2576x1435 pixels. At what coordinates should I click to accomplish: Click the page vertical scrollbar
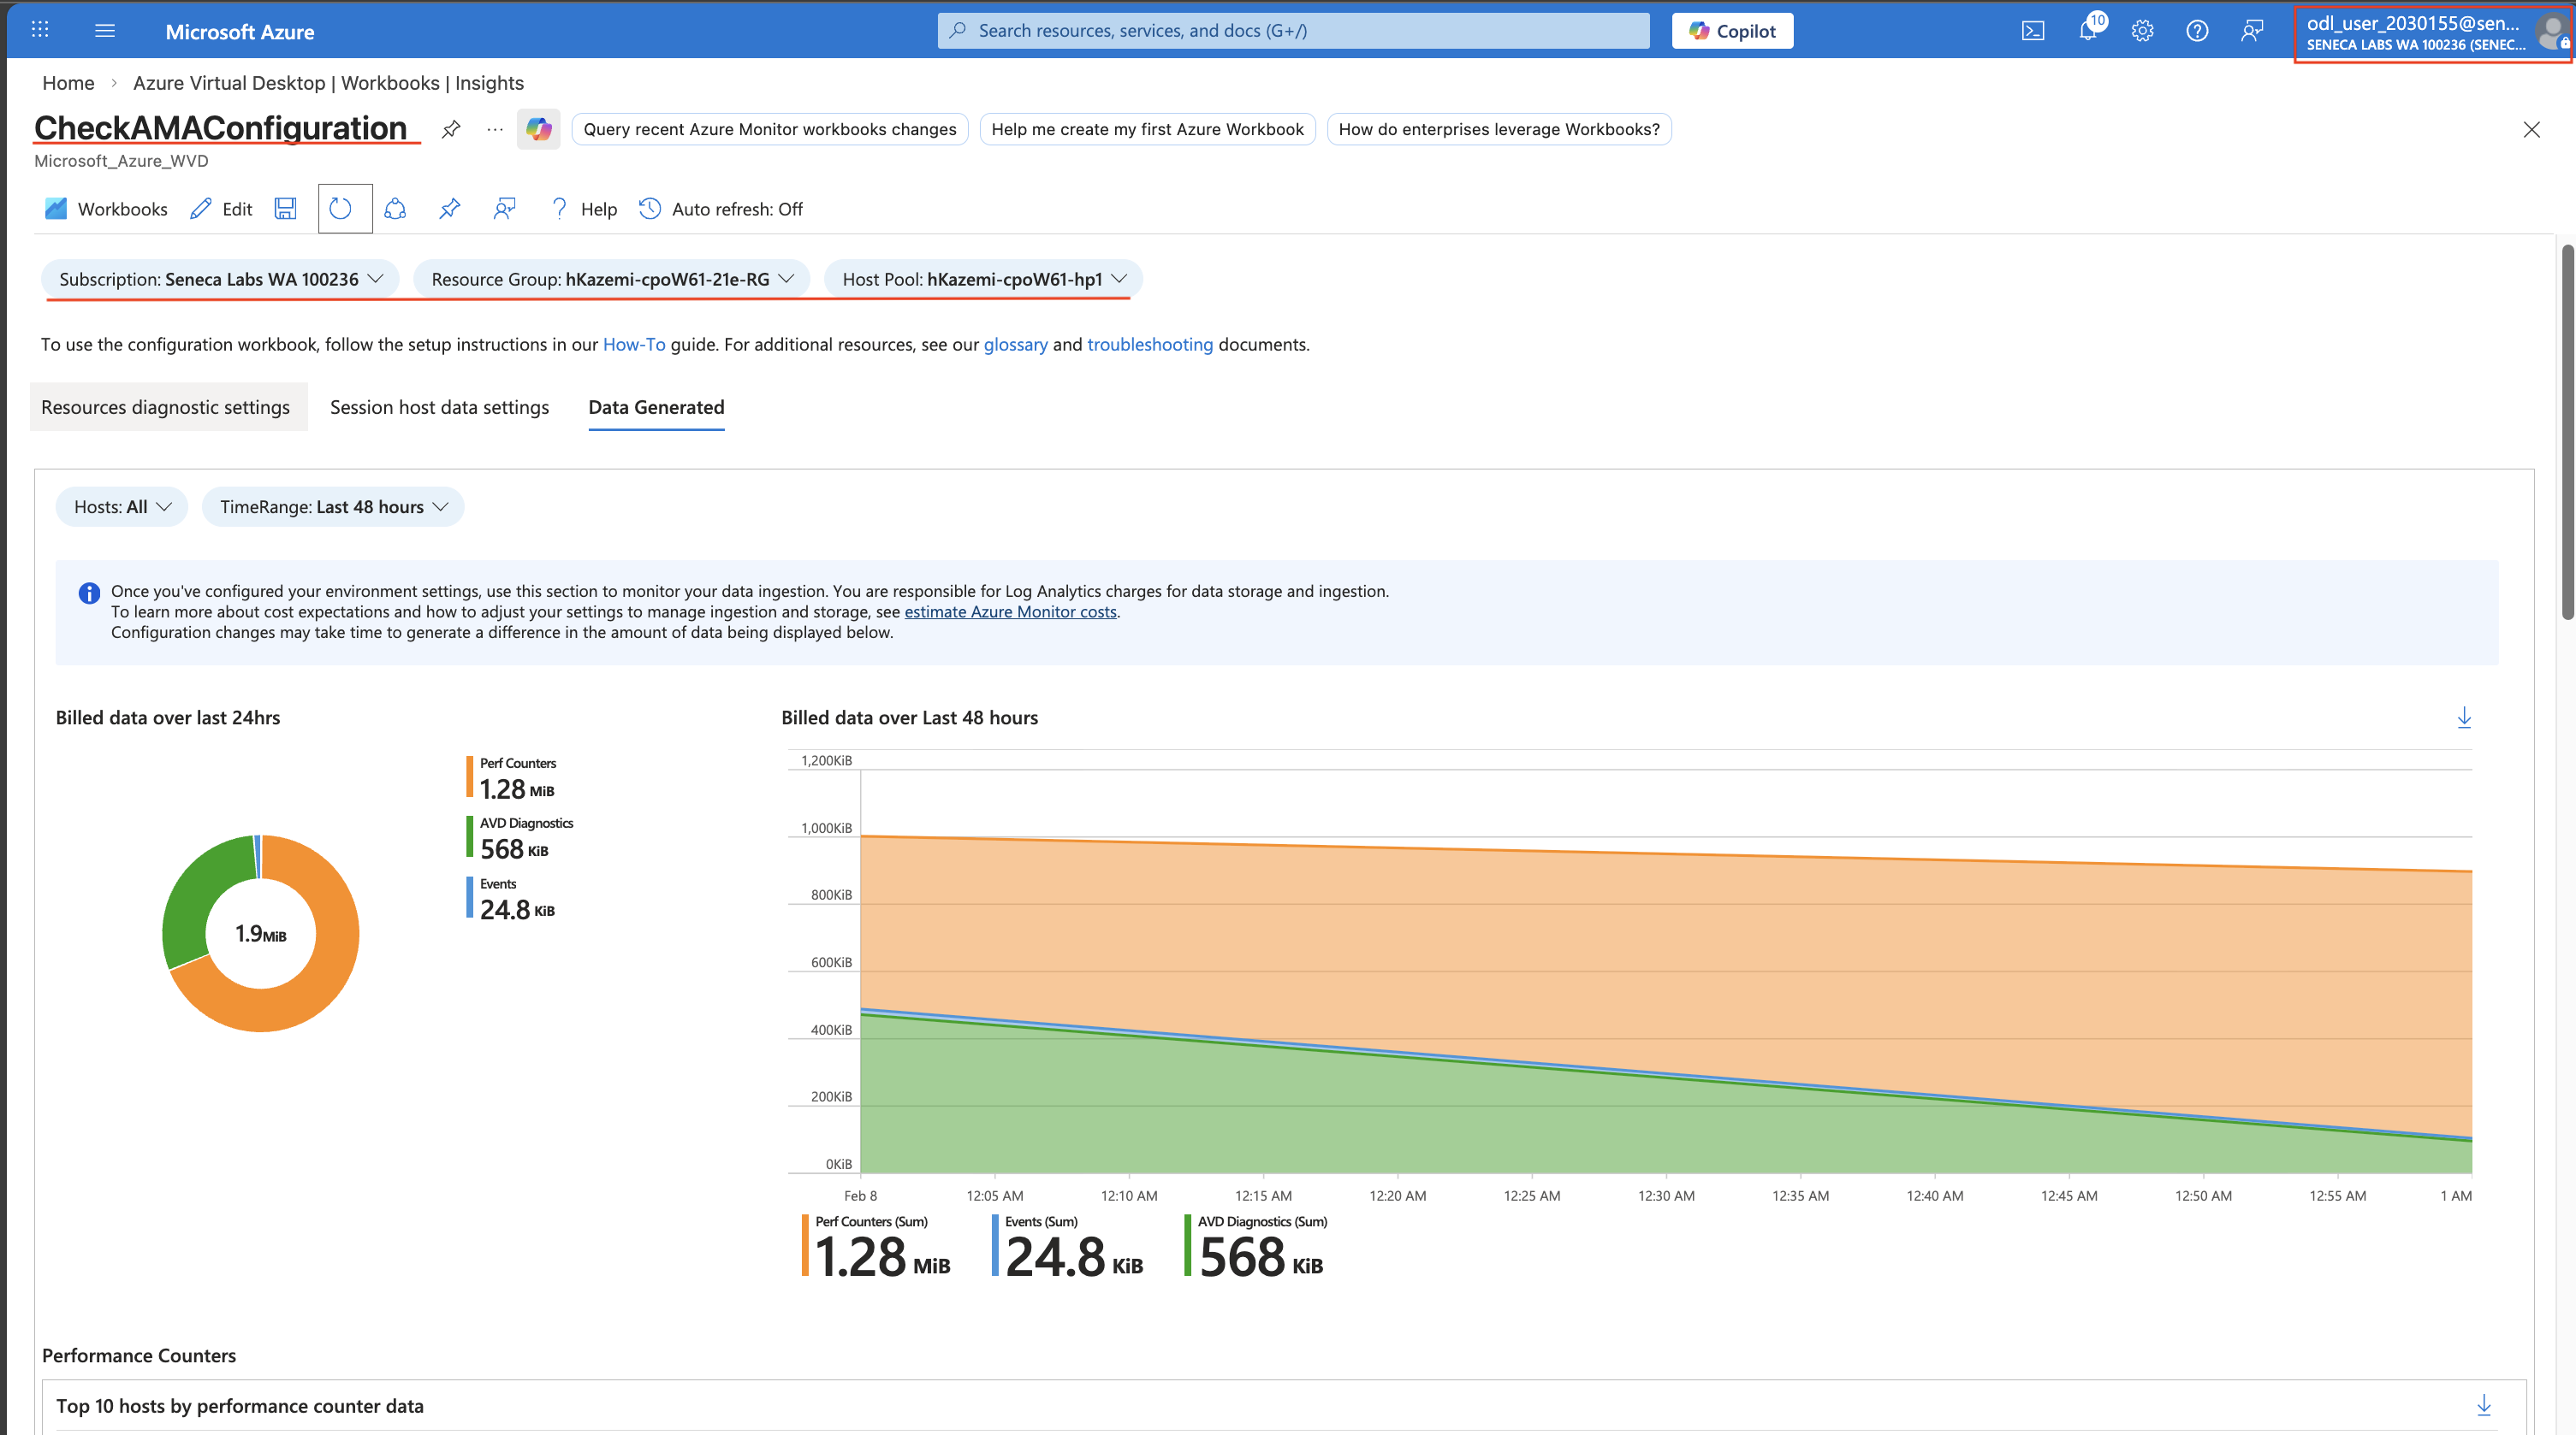pos(2568,432)
